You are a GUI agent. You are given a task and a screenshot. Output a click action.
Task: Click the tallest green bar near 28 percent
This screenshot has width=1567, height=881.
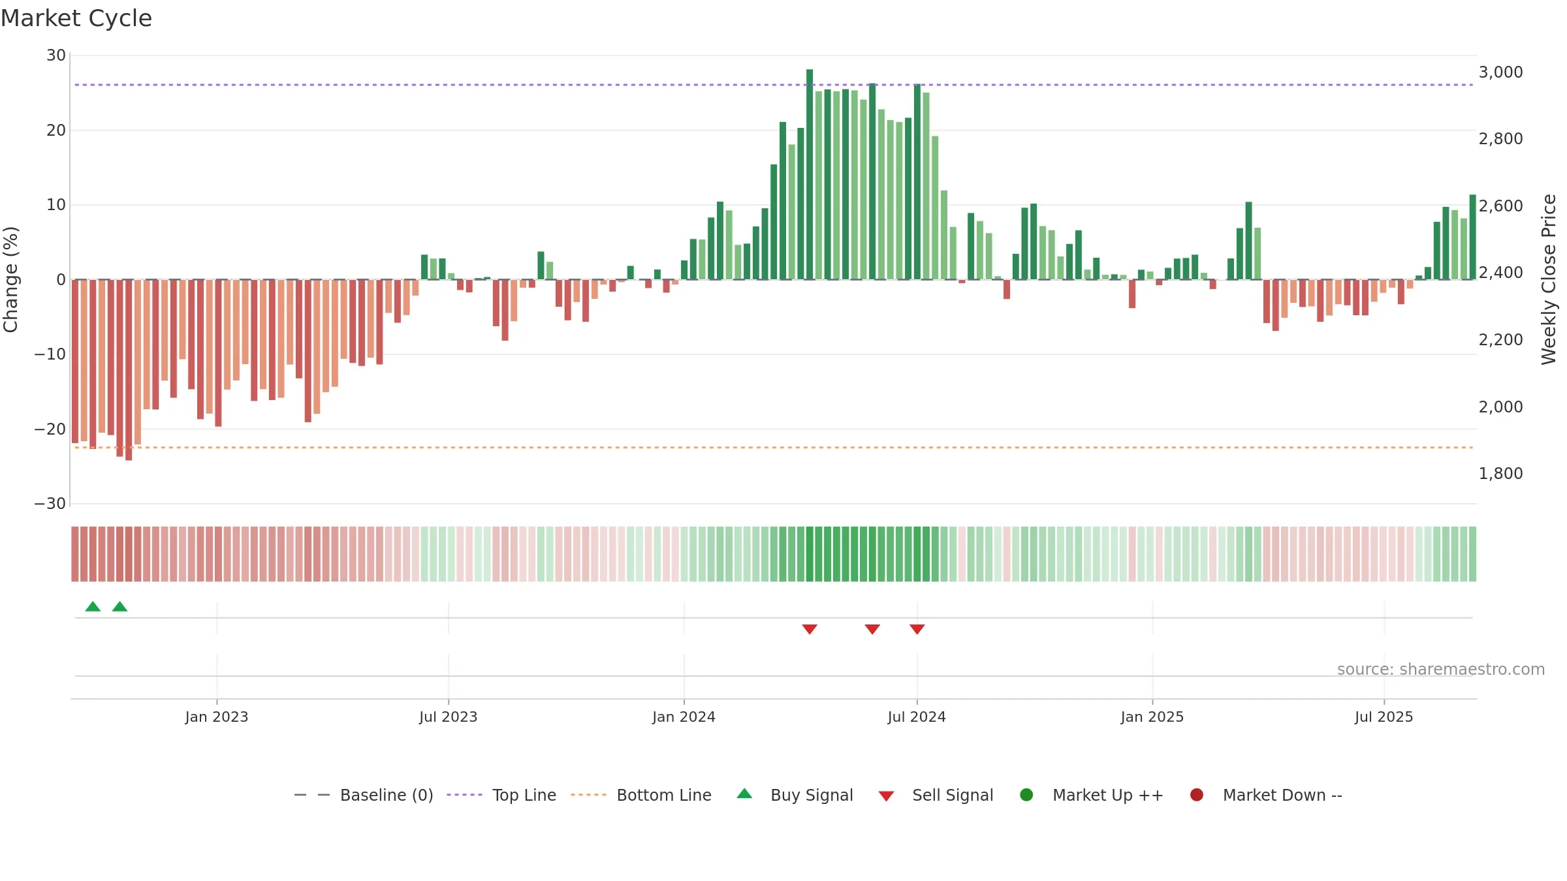pos(810,174)
